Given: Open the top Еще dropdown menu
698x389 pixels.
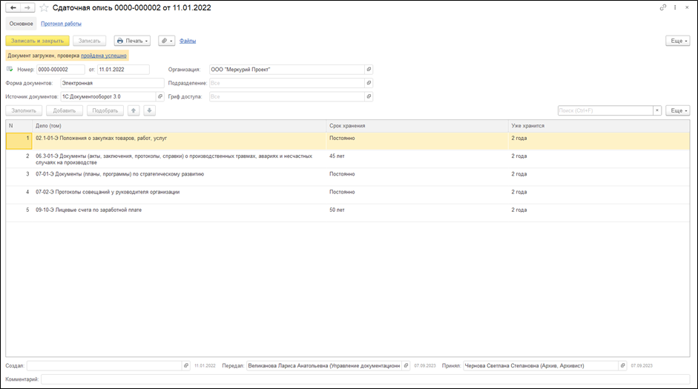Looking at the screenshot, I should [678, 41].
